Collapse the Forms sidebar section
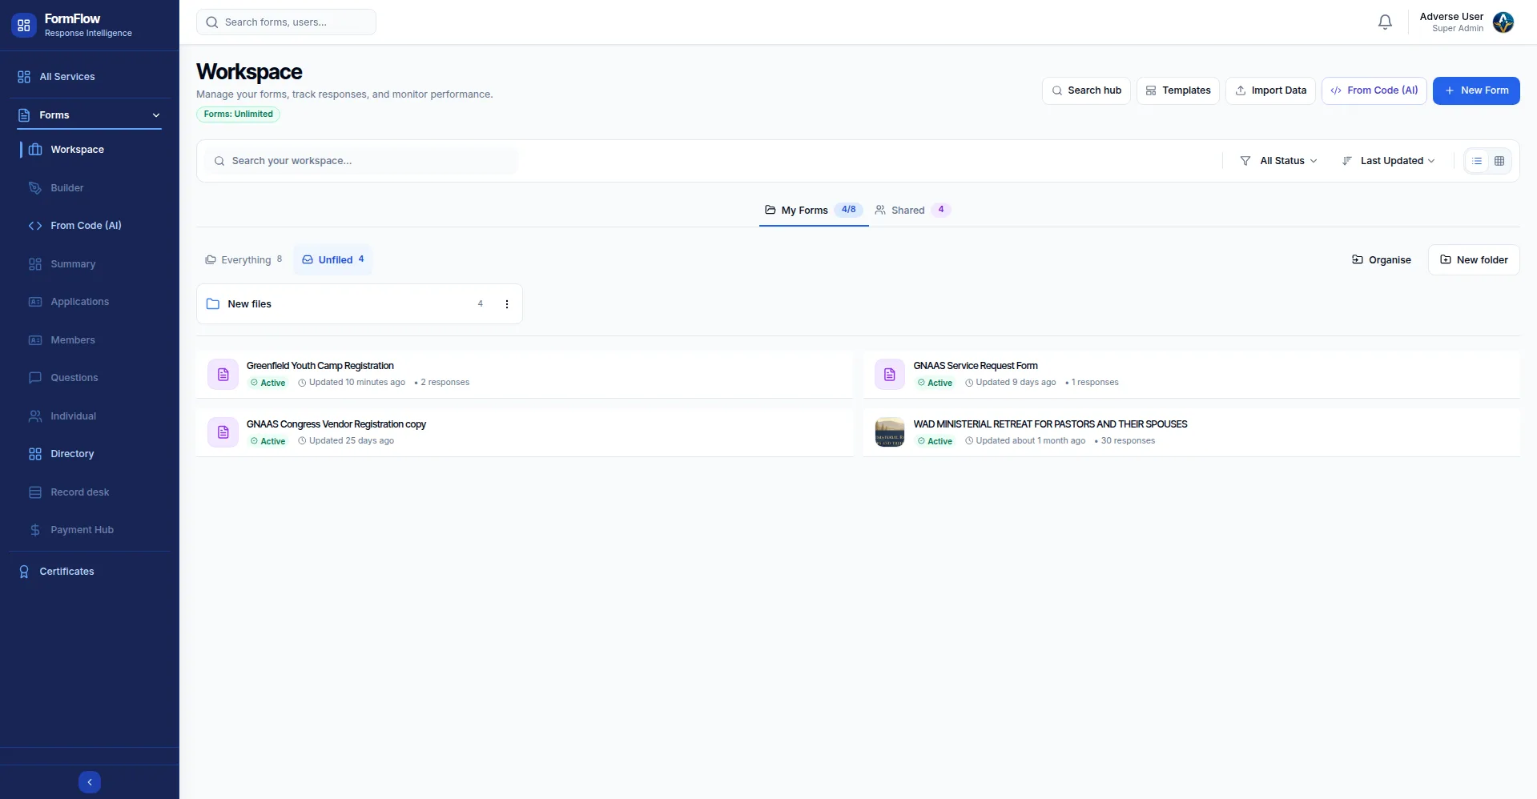Image resolution: width=1537 pixels, height=799 pixels. [x=156, y=115]
